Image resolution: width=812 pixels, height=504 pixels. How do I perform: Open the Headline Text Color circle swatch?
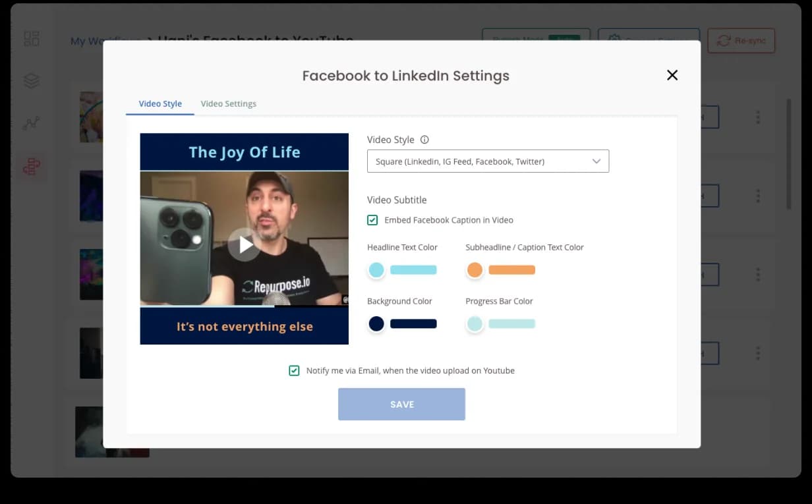coord(376,269)
